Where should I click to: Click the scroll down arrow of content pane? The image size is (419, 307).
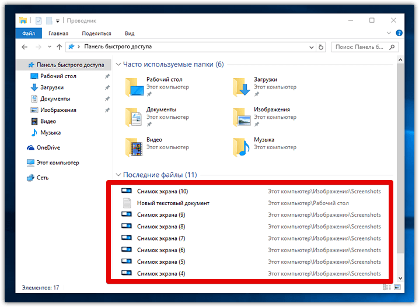[x=400, y=278]
